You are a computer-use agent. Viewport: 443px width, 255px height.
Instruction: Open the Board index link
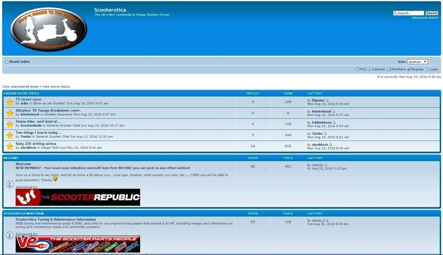[x=20, y=62]
